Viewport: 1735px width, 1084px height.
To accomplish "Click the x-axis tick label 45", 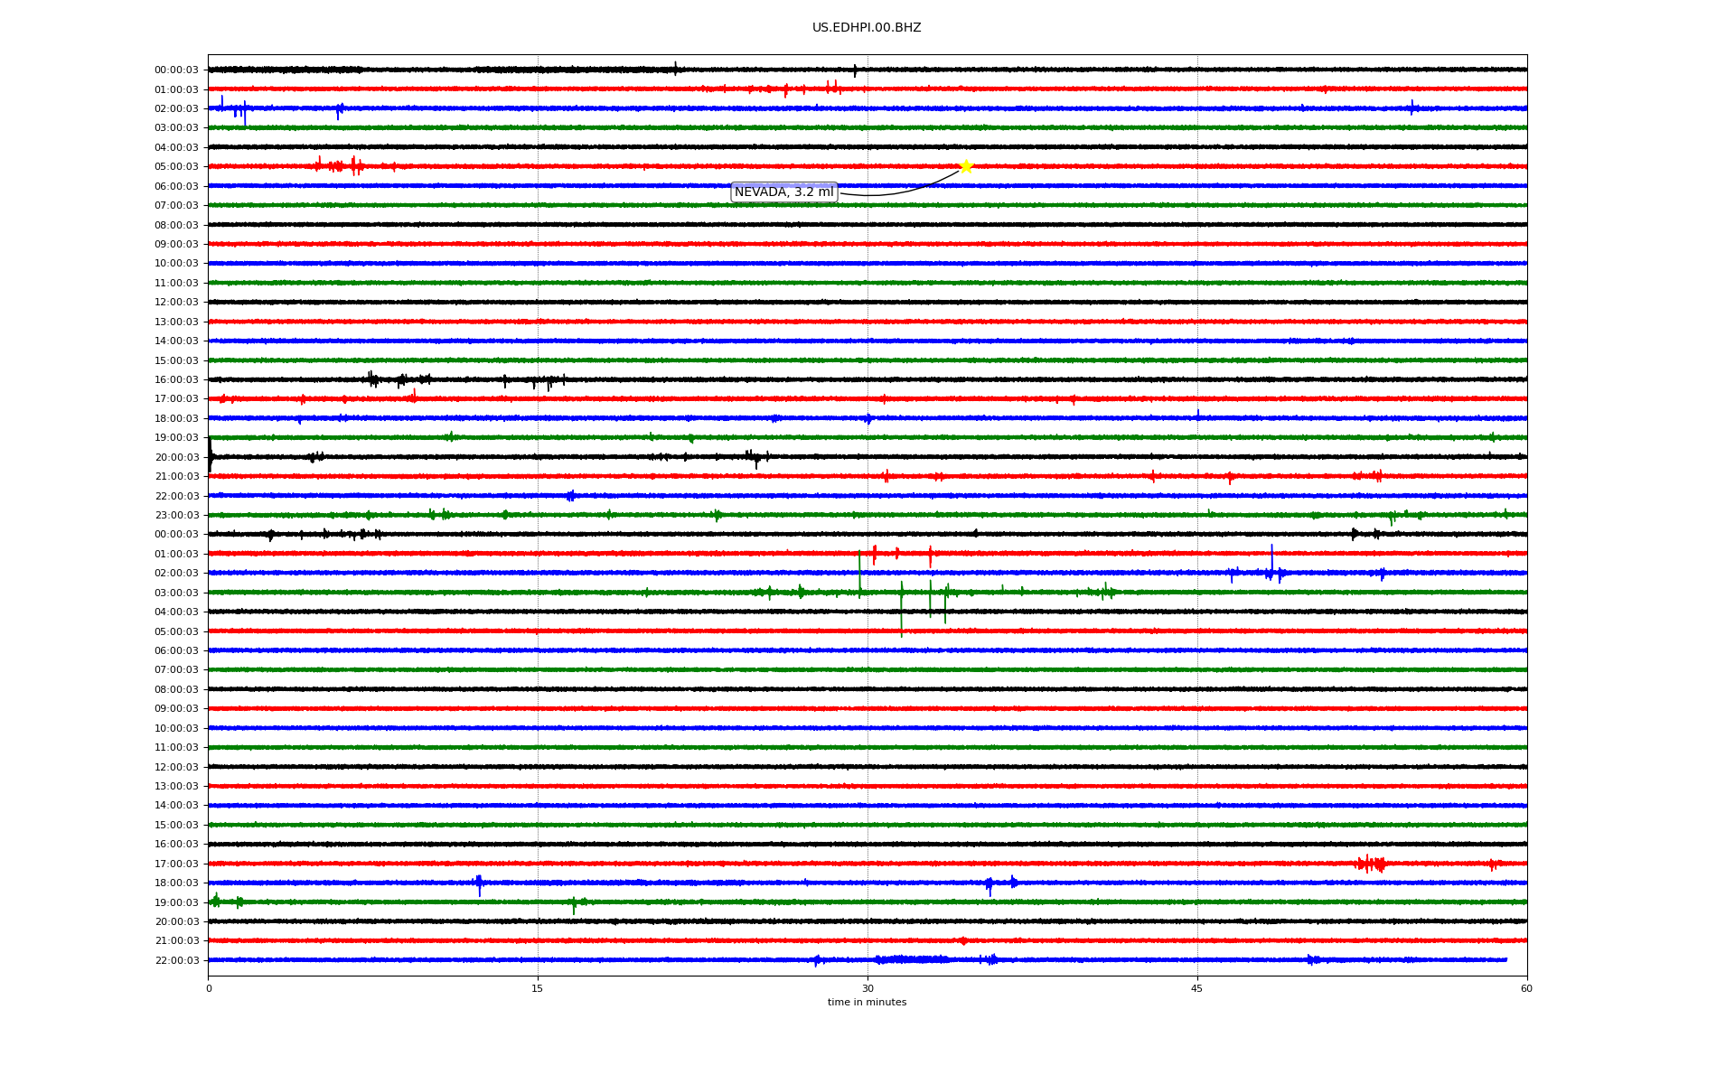I will (1196, 988).
